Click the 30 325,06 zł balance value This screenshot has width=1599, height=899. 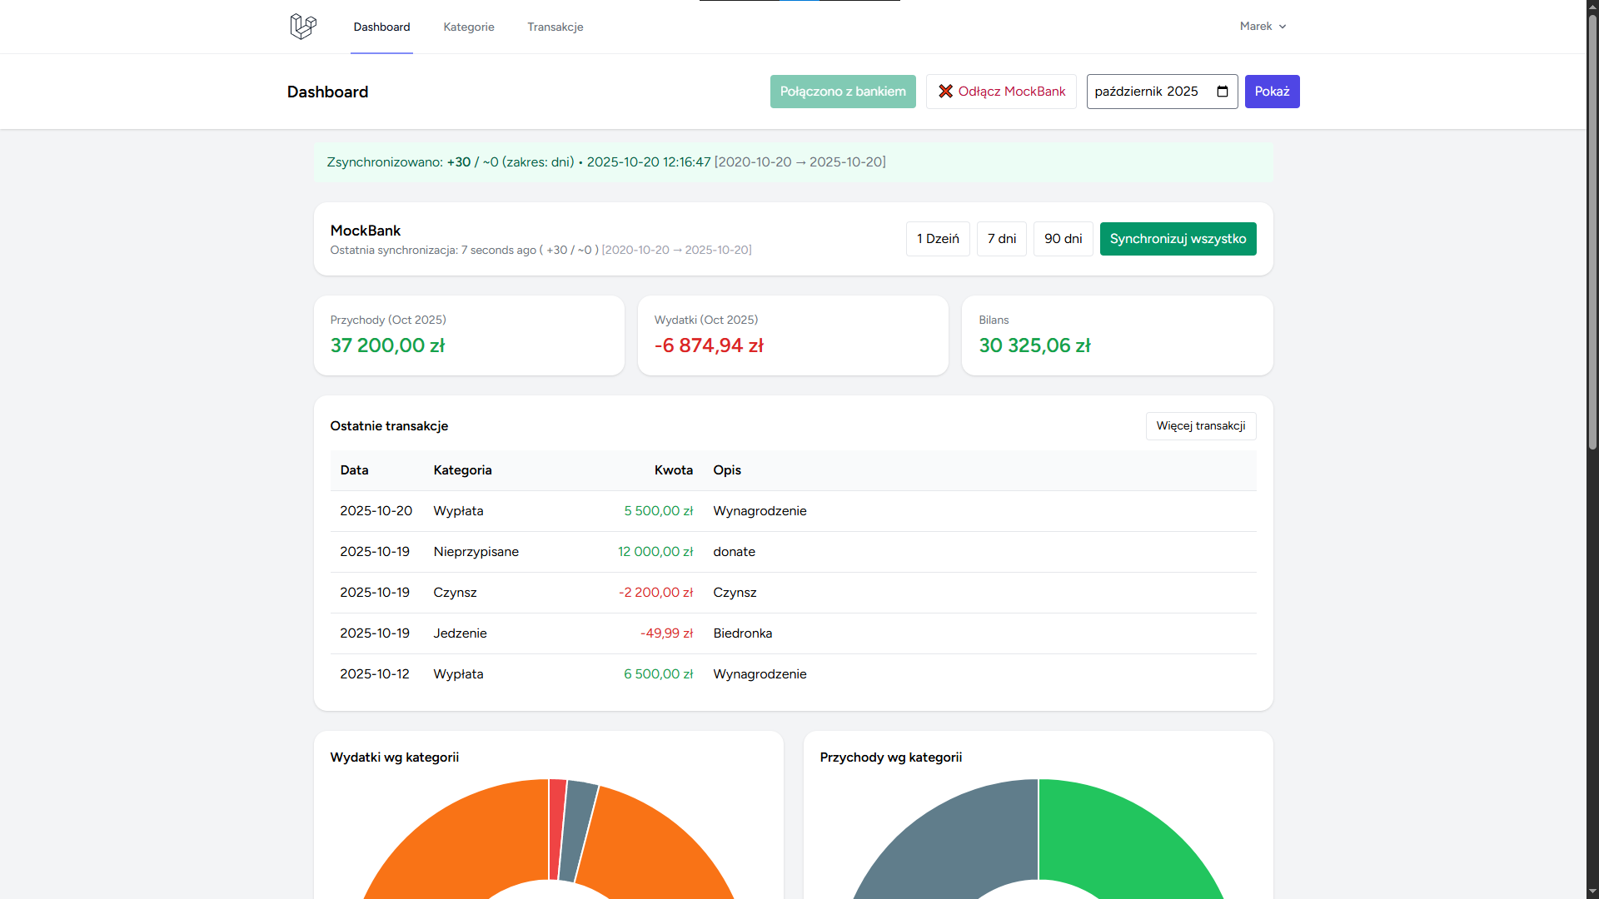(x=1034, y=345)
